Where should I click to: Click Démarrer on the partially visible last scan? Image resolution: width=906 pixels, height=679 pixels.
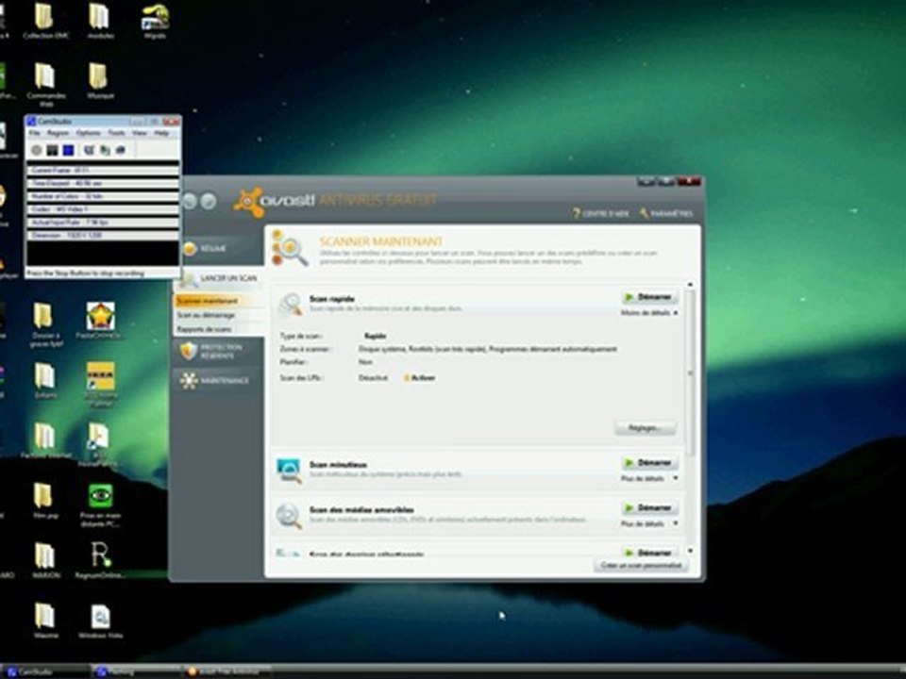(x=650, y=552)
